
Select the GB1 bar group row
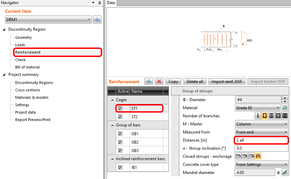click(x=142, y=133)
